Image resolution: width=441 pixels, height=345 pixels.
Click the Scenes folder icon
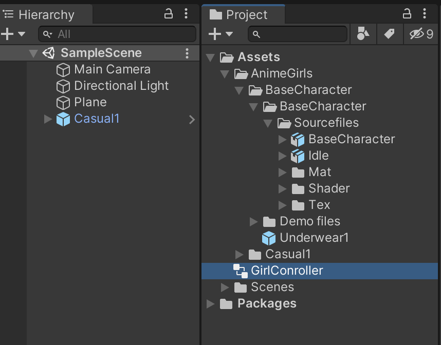point(241,287)
